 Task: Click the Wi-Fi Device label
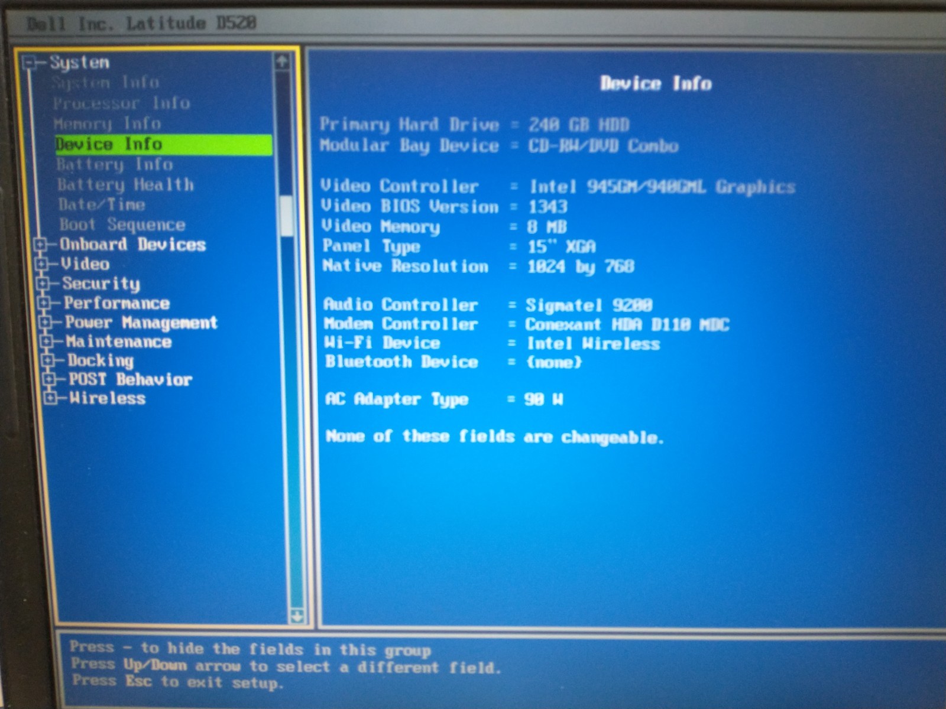click(383, 343)
